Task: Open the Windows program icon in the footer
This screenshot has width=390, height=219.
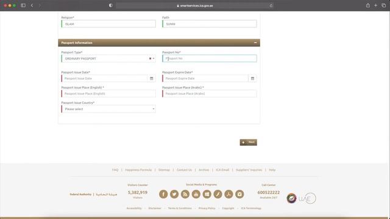Action: [207, 194]
